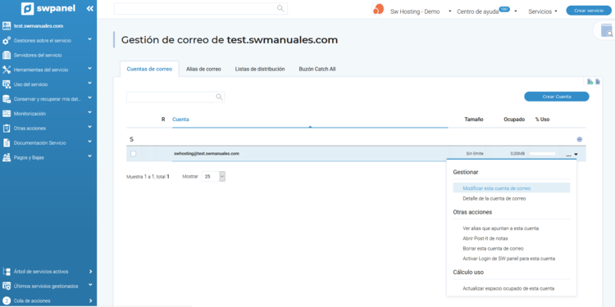Check the swhosting@test.swmanuales.com row checkbox
The image size is (615, 307).
pos(133,154)
